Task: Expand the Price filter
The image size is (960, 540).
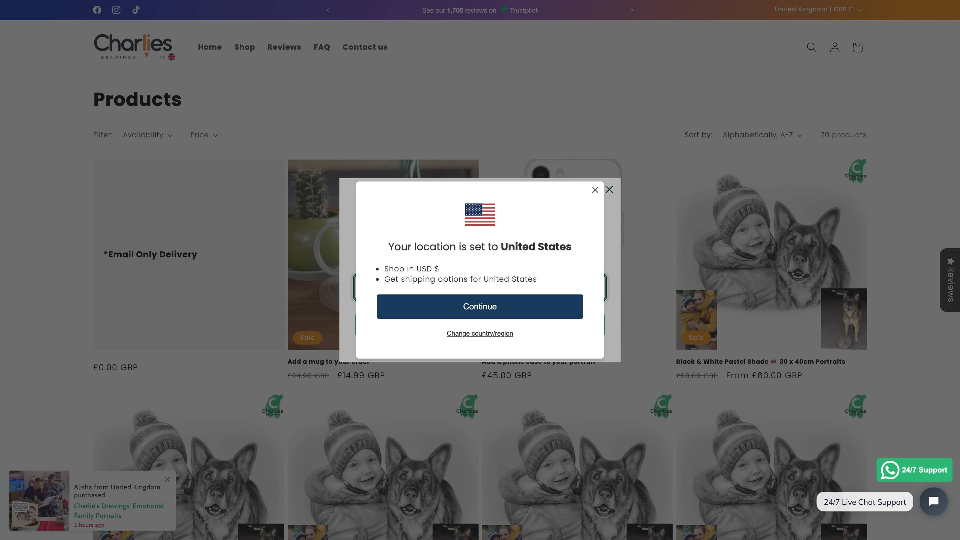Action: [x=204, y=135]
